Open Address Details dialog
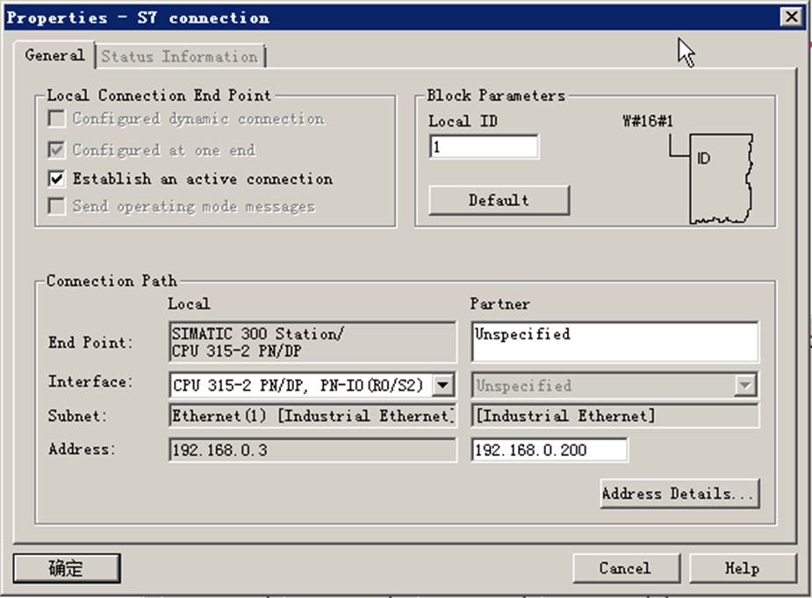812x598 pixels. [680, 494]
